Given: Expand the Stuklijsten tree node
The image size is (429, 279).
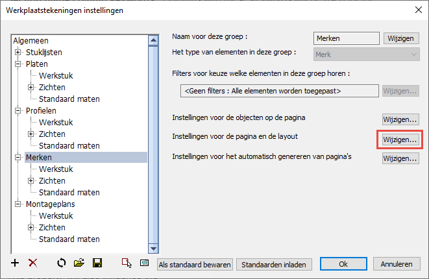Looking at the screenshot, I should point(18,53).
